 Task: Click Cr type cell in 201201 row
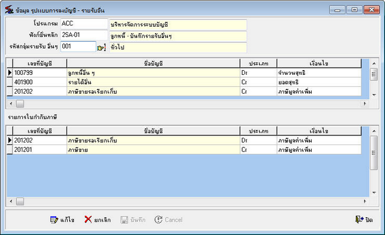tap(258, 150)
